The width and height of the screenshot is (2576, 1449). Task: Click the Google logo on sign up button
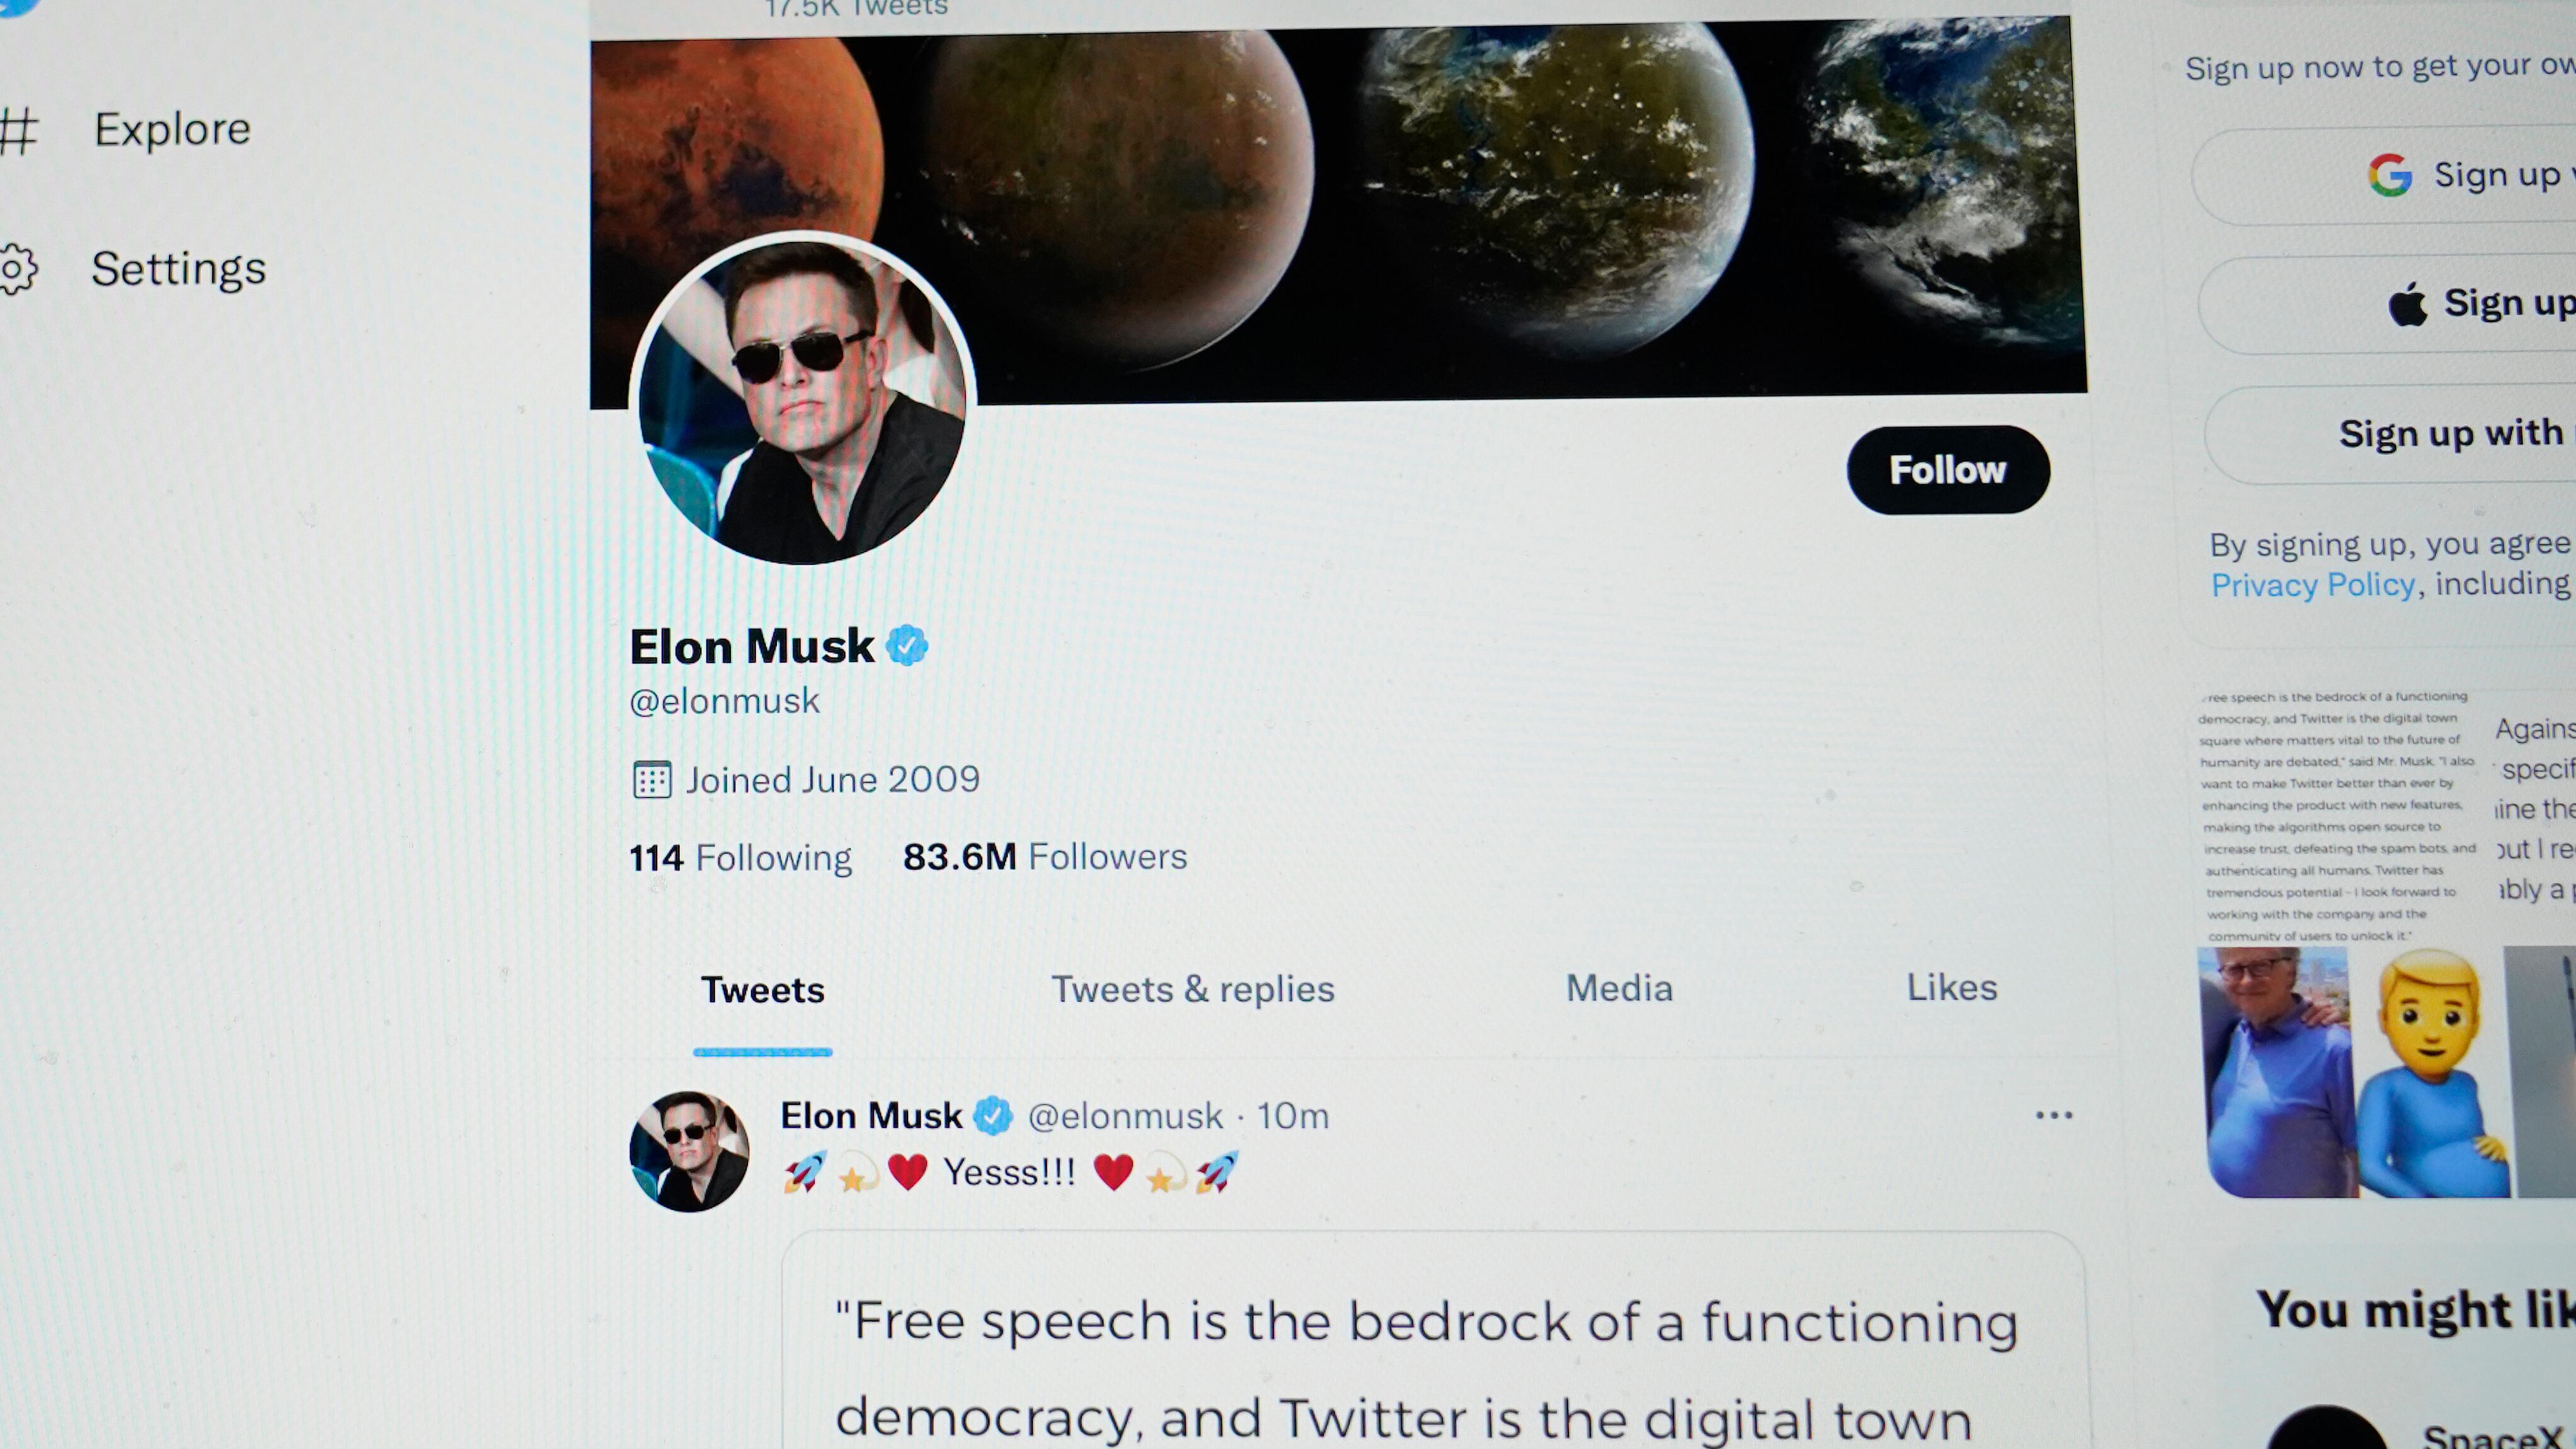(x=2389, y=175)
